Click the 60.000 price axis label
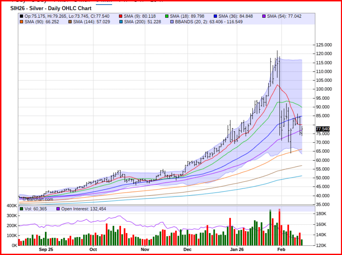 [x=323, y=160]
